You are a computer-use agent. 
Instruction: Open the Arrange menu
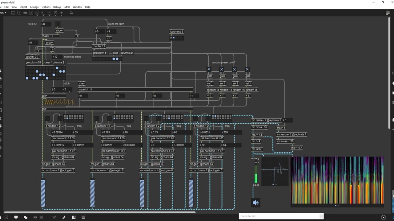[x=34, y=7]
